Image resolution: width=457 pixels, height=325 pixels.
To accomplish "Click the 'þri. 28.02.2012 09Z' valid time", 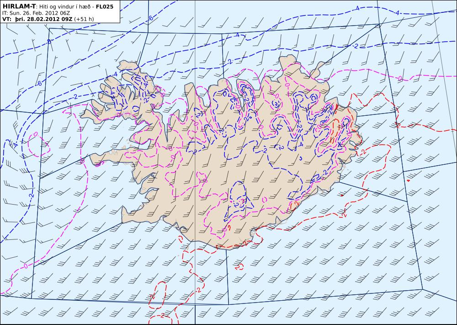I will point(43,19).
